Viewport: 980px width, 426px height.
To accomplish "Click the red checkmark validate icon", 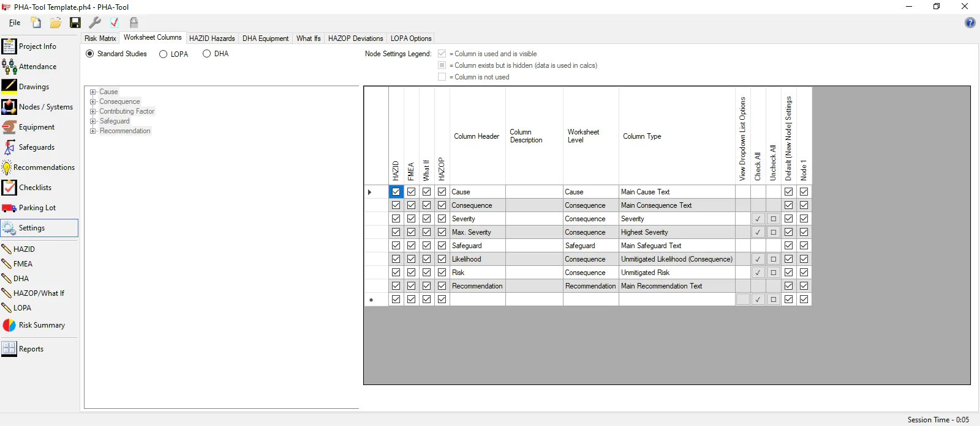I will pyautogui.click(x=115, y=23).
